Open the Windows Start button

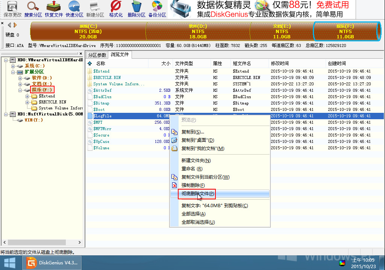[10, 262]
